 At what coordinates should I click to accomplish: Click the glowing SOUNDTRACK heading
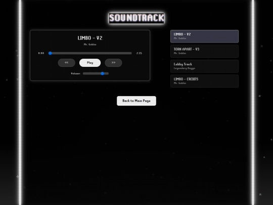136,18
